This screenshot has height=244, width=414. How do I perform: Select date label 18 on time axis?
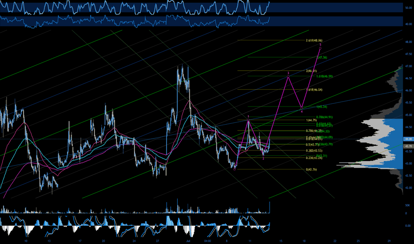[x=304, y=241]
